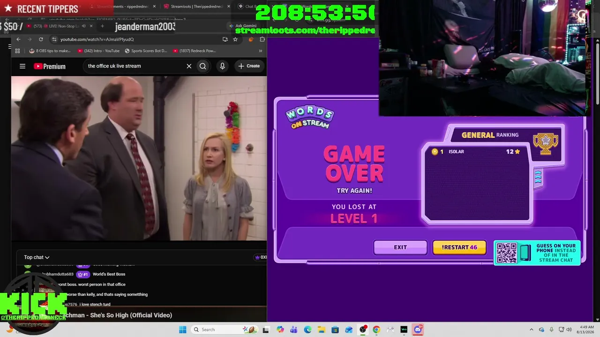Viewport: 600px width, 337px height.
Task: Select chat message 'World's Best Boss'
Action: coord(109,274)
